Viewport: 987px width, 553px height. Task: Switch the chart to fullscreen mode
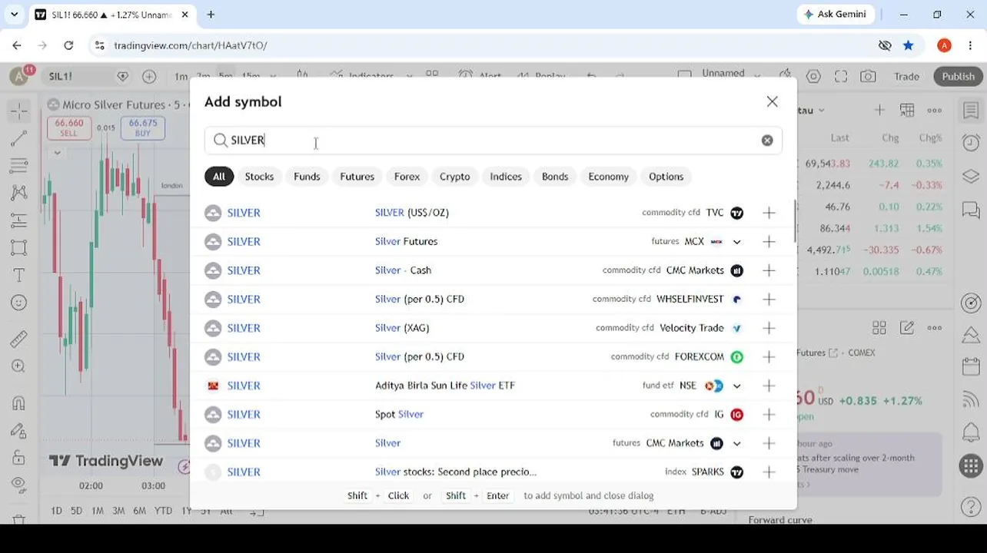tap(841, 76)
